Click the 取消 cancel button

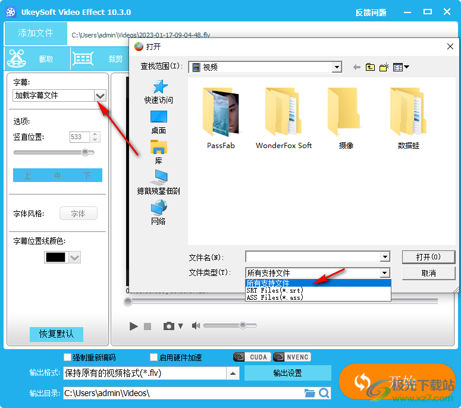point(428,274)
